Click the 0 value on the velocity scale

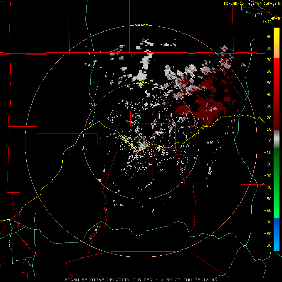tap(270, 141)
